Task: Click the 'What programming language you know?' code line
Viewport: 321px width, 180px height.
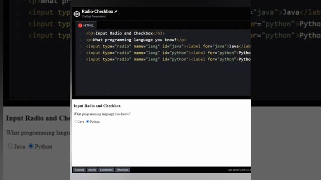Action: [136, 40]
